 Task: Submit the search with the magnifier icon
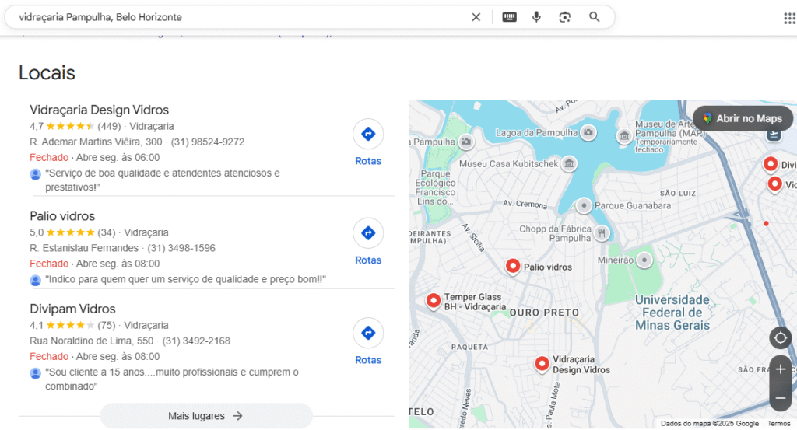(594, 17)
